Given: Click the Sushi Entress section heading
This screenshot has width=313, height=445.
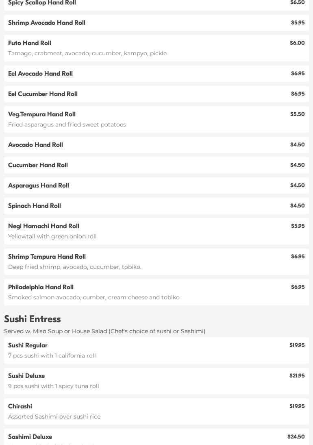Looking at the screenshot, I should click(32, 319).
